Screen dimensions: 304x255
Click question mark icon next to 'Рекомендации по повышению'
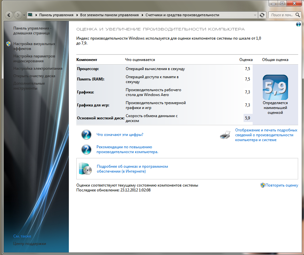click(x=86, y=150)
